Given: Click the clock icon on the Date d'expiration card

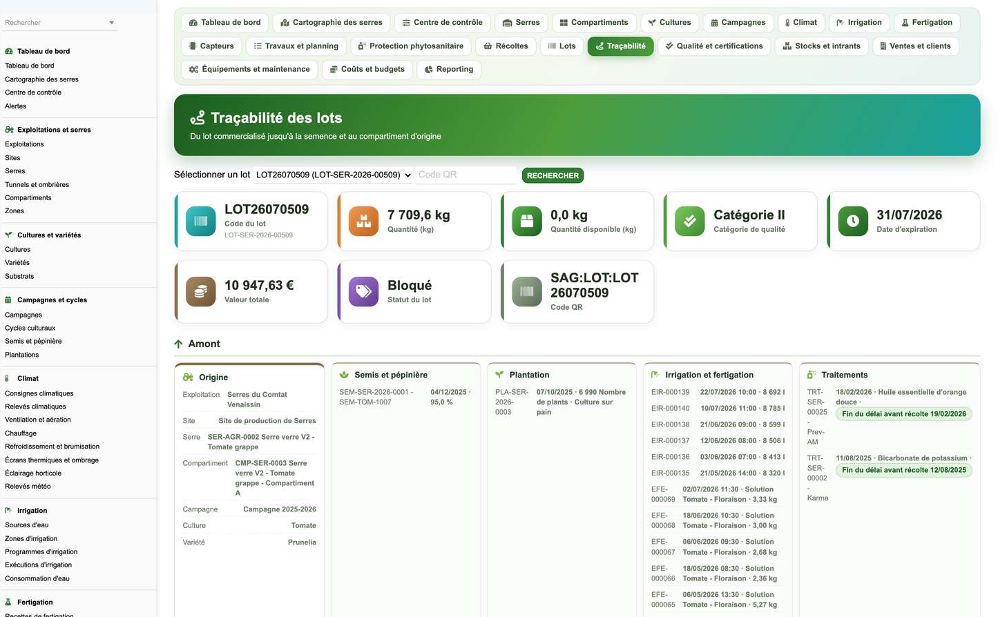Looking at the screenshot, I should (x=853, y=222).
